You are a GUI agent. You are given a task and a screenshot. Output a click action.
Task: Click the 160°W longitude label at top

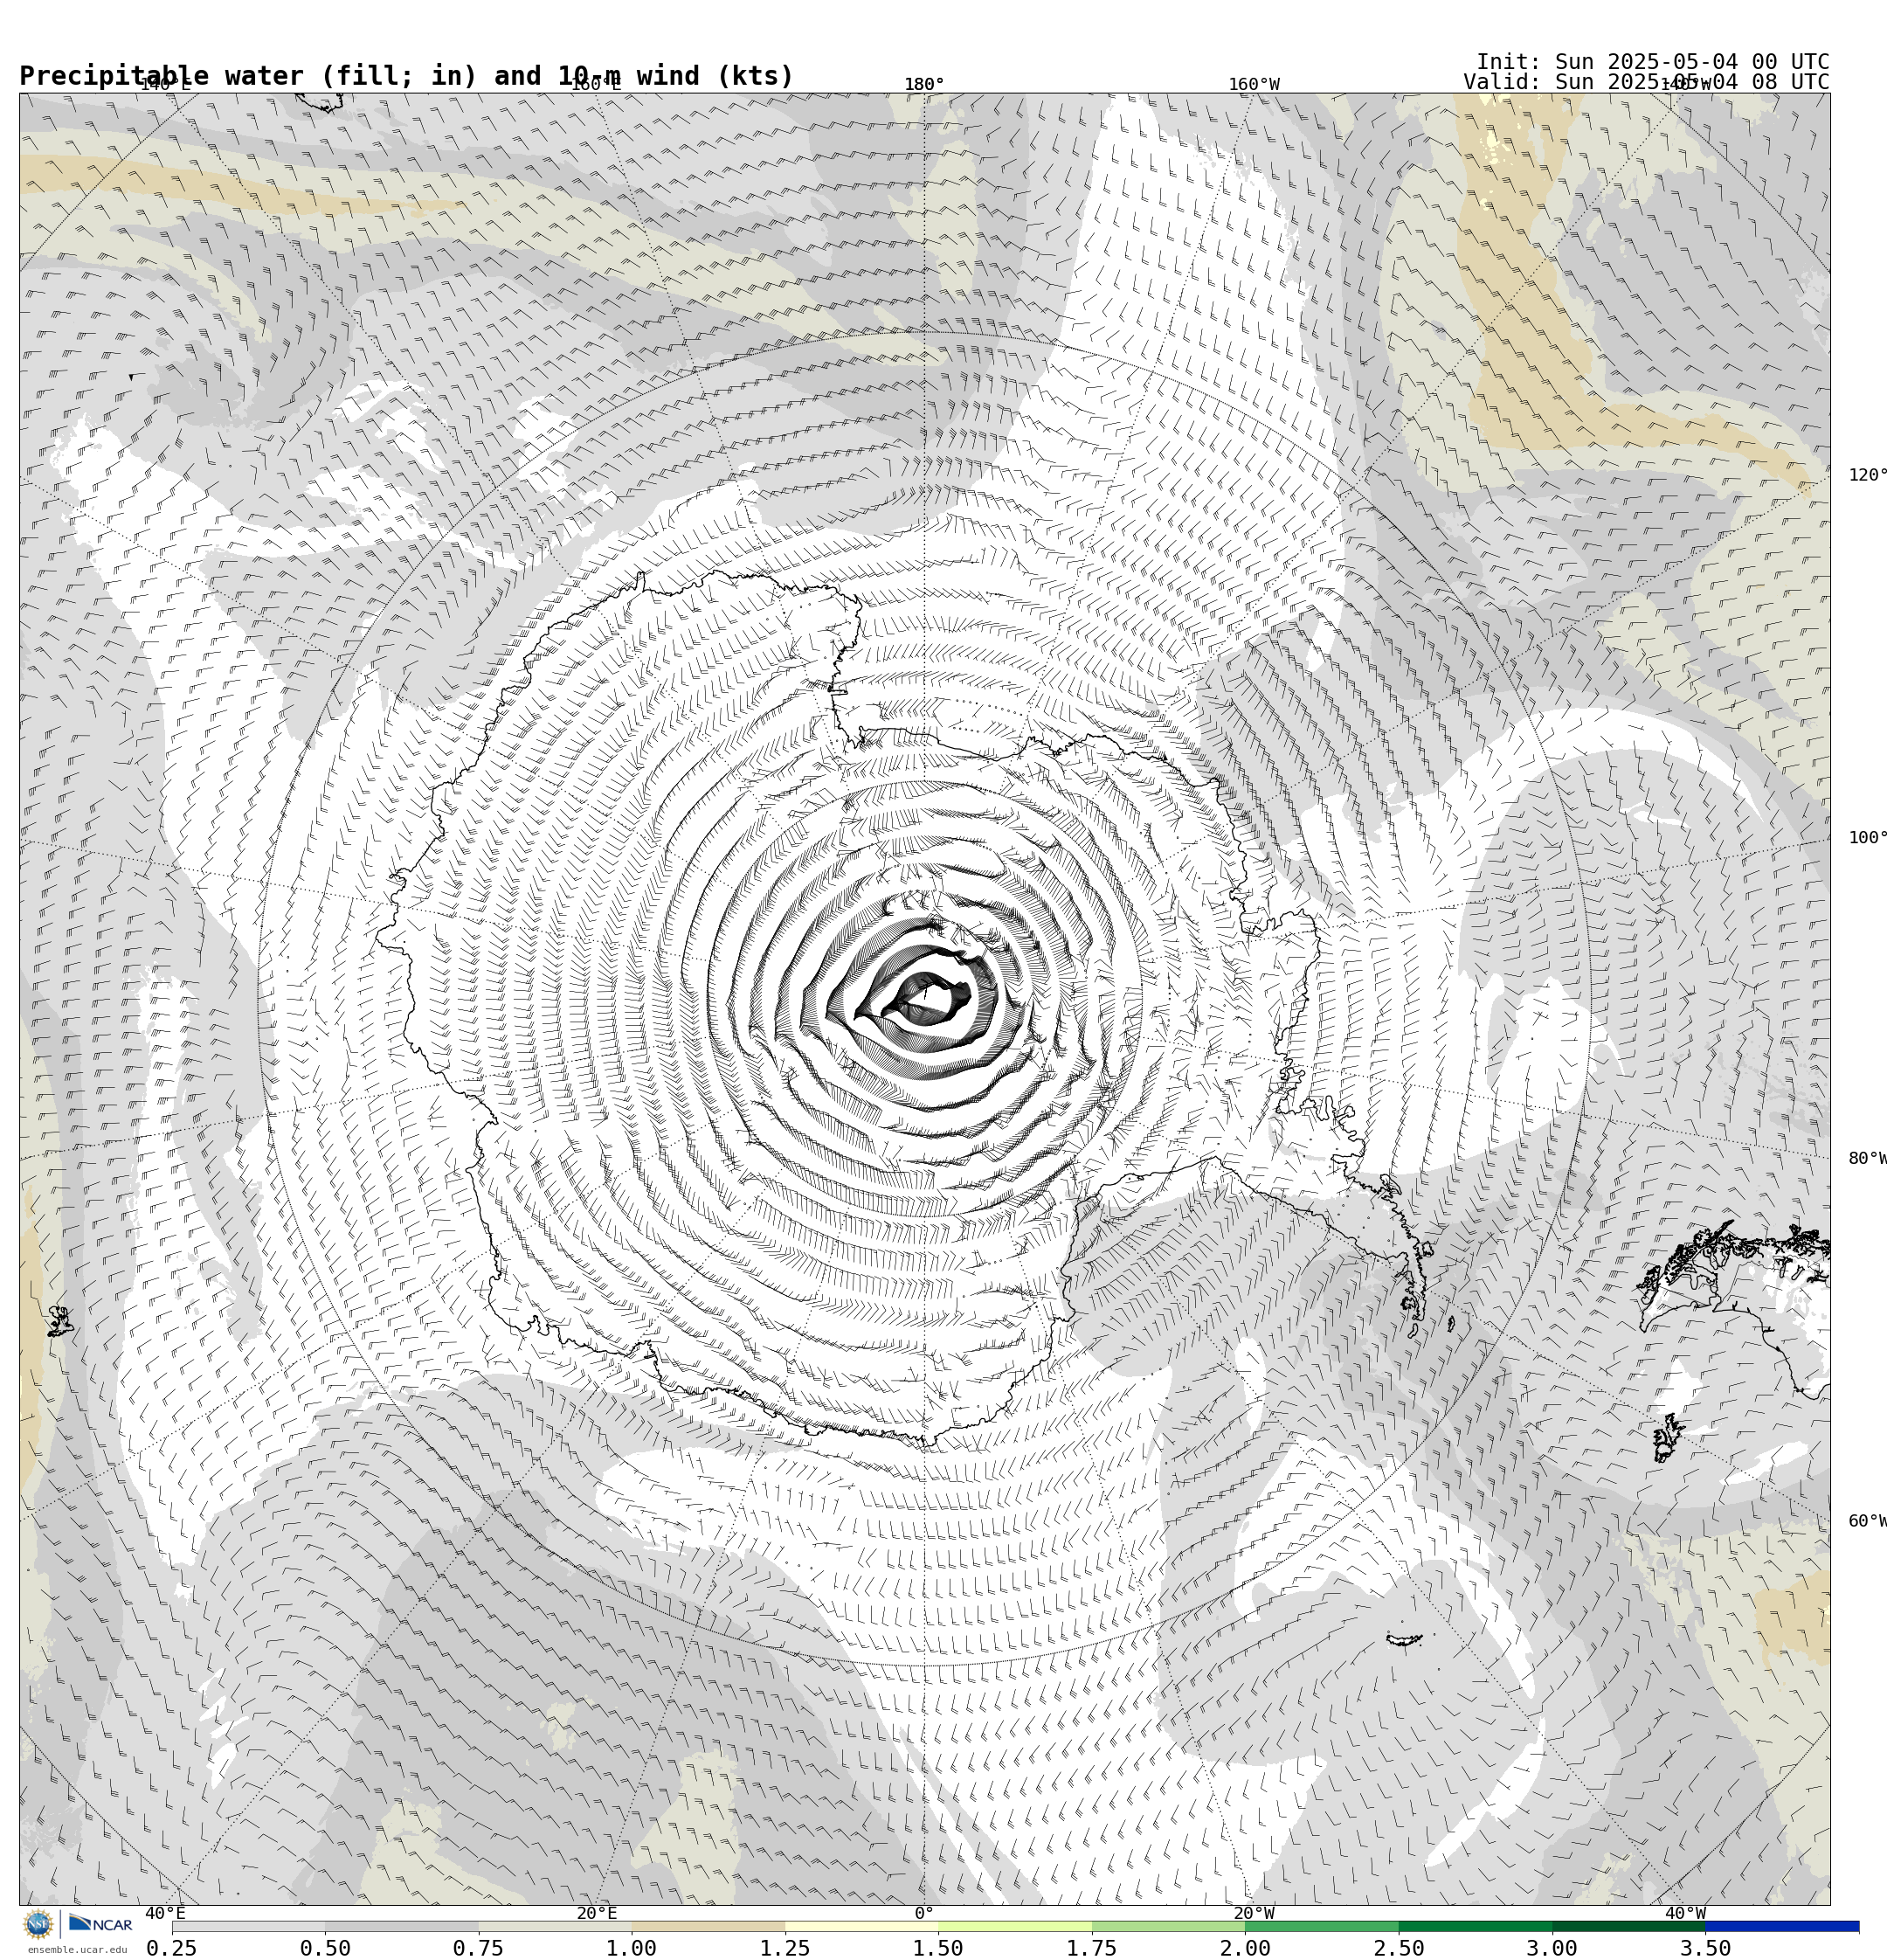pos(1254,84)
